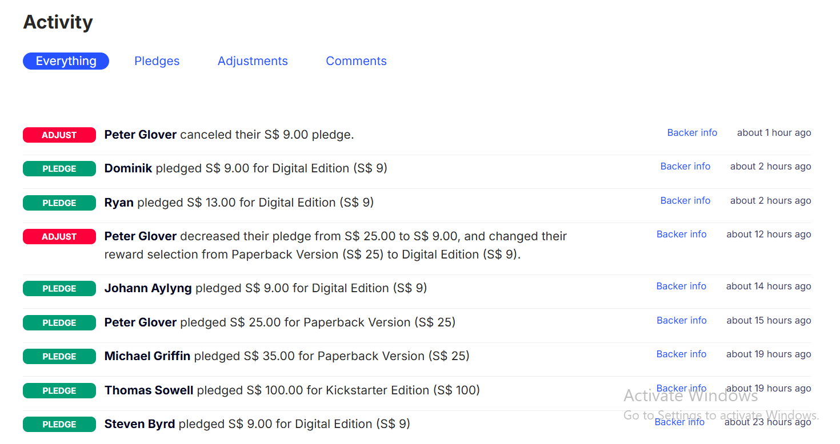The height and width of the screenshot is (444, 840).
Task: Click the ADJUST badge on the canceled pledge row
Action: (59, 135)
